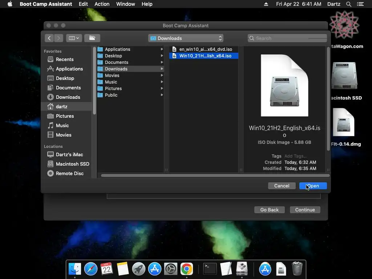Viewport: 372px width, 279px height.
Task: Expand the Music folder arrow
Action: click(162, 82)
